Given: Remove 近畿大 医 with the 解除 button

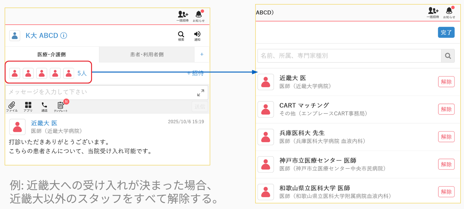Looking at the screenshot, I should 446,82.
